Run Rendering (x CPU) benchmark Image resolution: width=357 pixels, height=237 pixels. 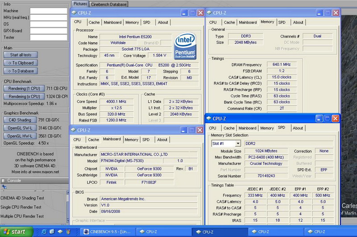24,97
